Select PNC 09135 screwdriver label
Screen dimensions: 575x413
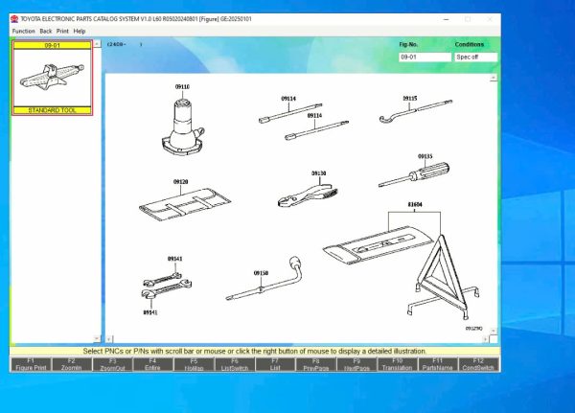(x=425, y=156)
